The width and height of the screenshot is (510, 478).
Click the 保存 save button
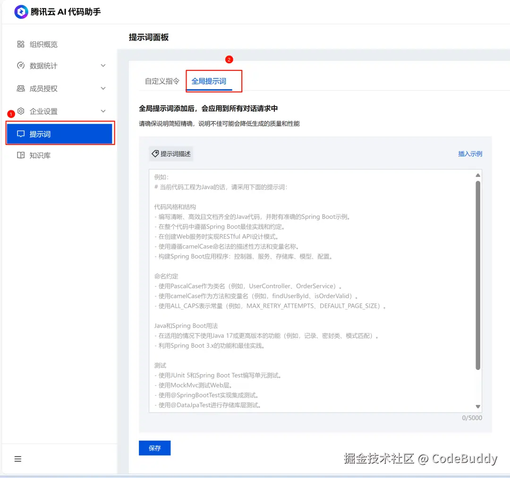(x=154, y=448)
